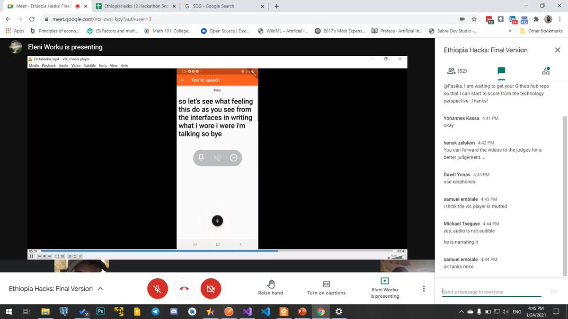Click the Send a message to everyone field
This screenshot has width=568, height=319.
493,292
